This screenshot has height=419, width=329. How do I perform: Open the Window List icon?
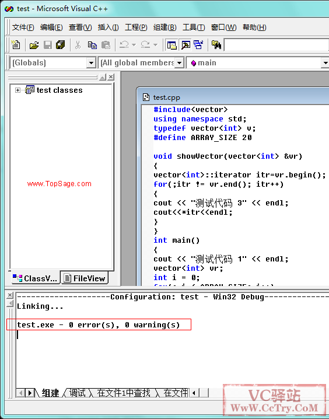coord(198,45)
